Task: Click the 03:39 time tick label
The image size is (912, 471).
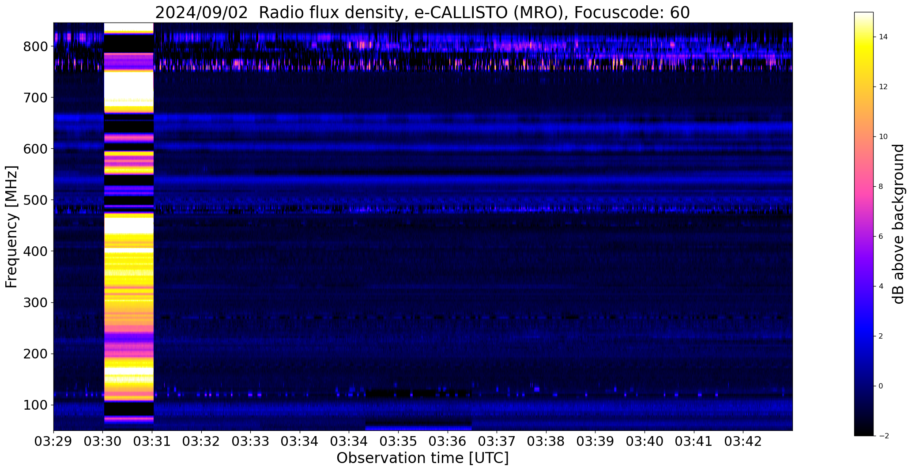Action: click(595, 442)
